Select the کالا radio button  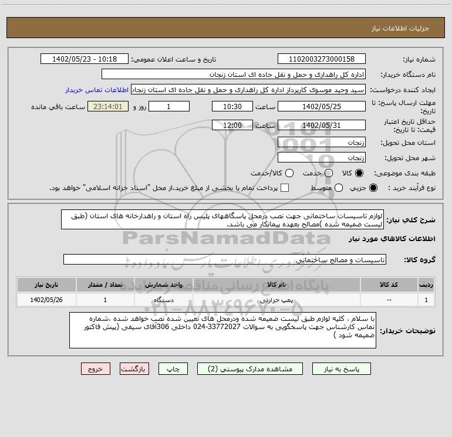[x=359, y=173]
